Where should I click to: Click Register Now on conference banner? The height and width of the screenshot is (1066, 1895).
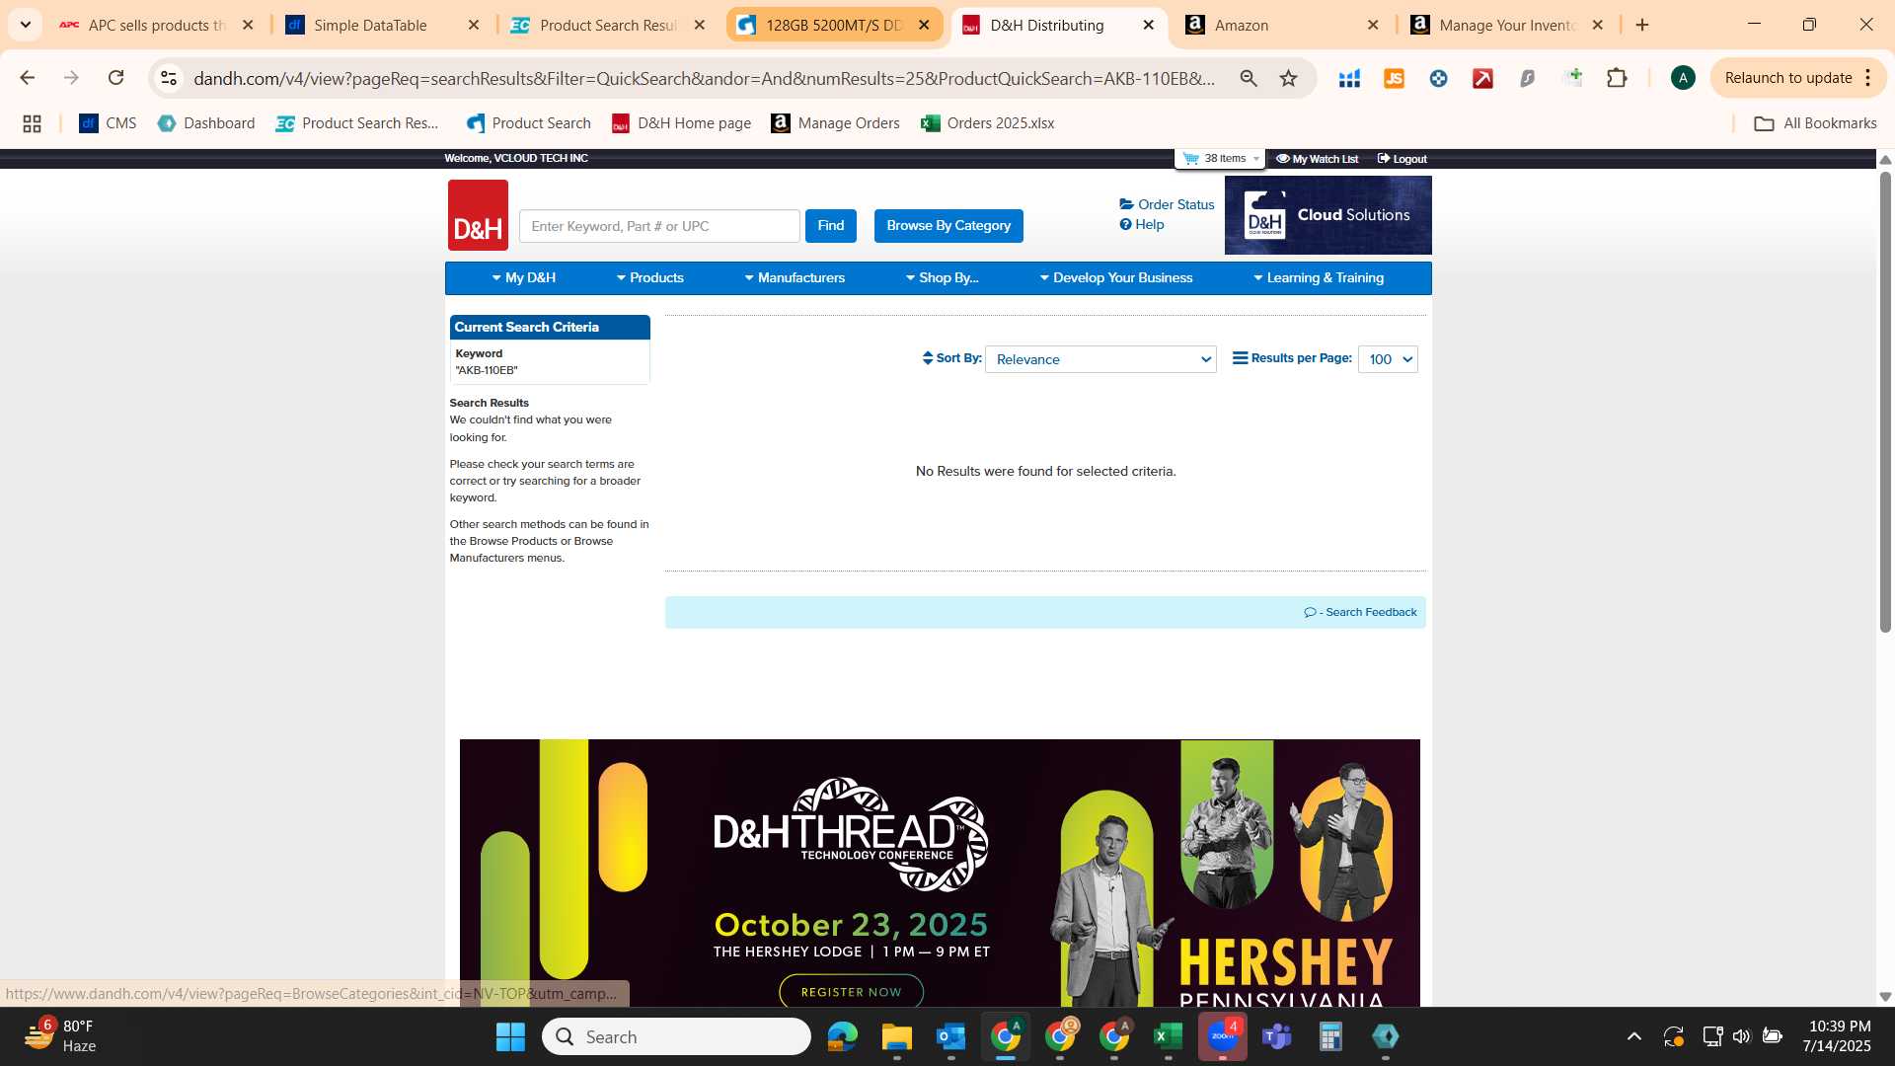pos(851,991)
